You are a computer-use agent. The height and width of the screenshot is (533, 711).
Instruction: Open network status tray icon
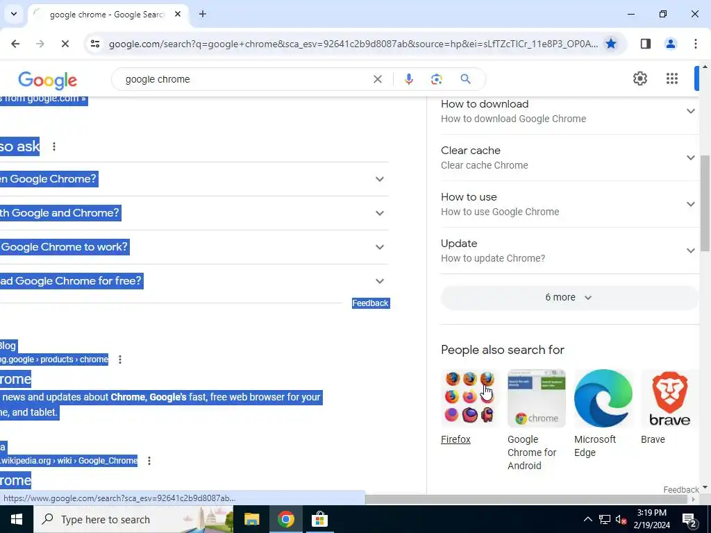pyautogui.click(x=605, y=519)
